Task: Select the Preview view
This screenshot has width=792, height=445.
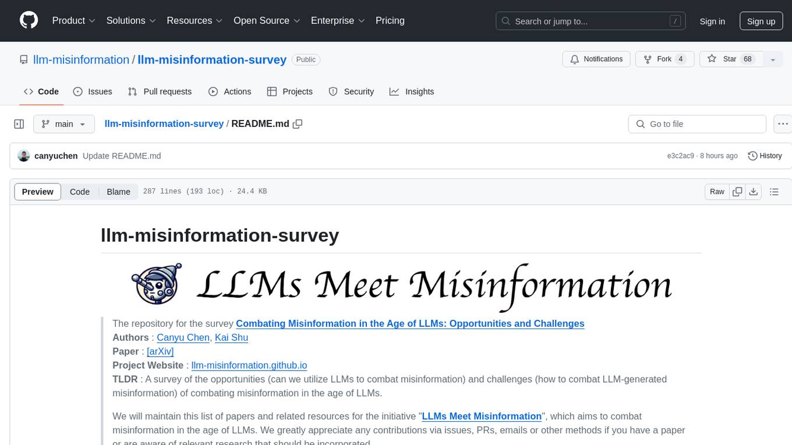Action: point(38,192)
